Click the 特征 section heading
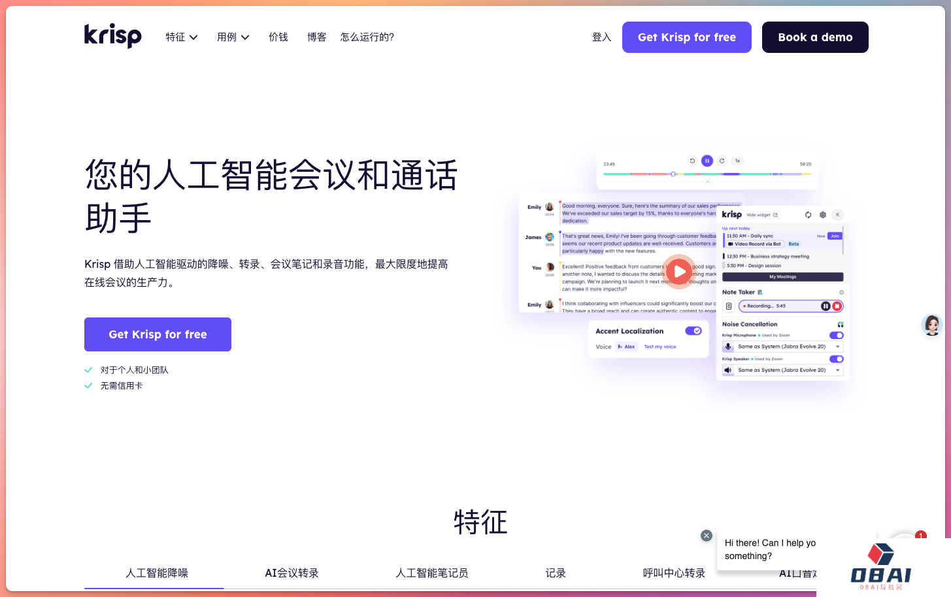Viewport: 951px width, 597px height. (x=480, y=523)
